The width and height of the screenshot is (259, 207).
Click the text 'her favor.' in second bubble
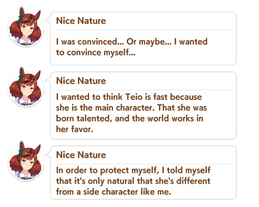[75, 129]
